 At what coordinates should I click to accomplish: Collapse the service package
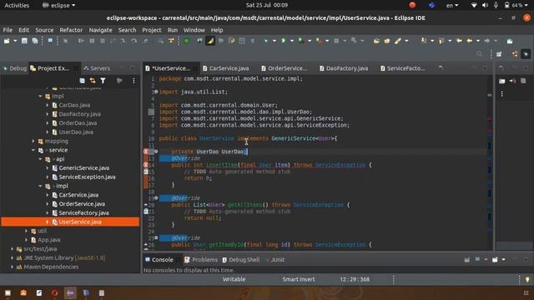(x=33, y=150)
